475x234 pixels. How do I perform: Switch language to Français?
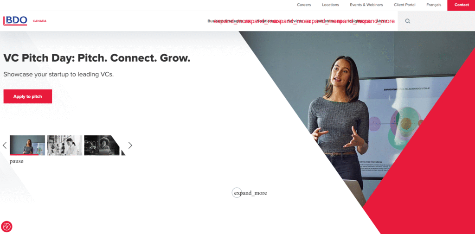434,5
